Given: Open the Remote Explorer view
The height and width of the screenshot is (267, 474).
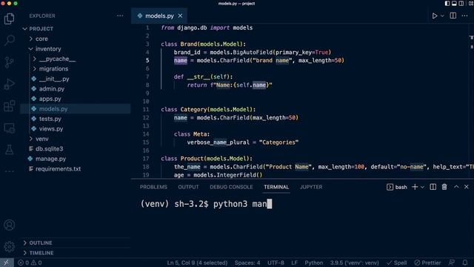Looking at the screenshot, I should point(9,128).
